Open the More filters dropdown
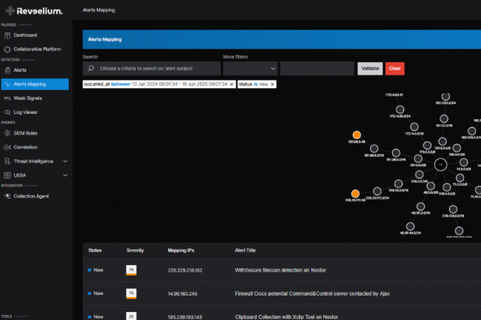 249,69
